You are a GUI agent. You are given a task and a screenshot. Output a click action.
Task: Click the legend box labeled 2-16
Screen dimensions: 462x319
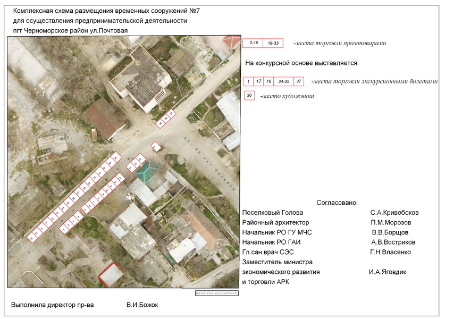point(253,44)
